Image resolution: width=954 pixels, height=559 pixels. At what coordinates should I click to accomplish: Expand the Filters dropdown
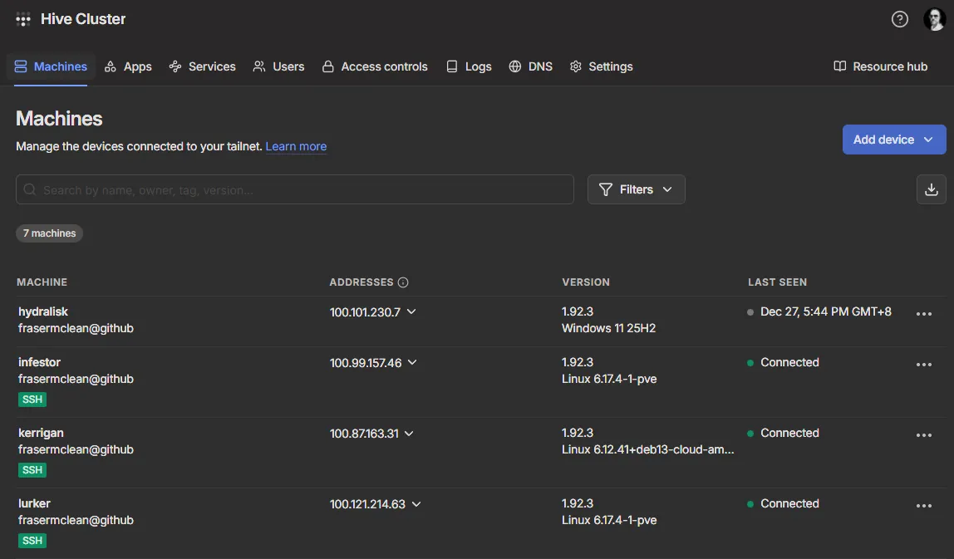[x=636, y=189]
